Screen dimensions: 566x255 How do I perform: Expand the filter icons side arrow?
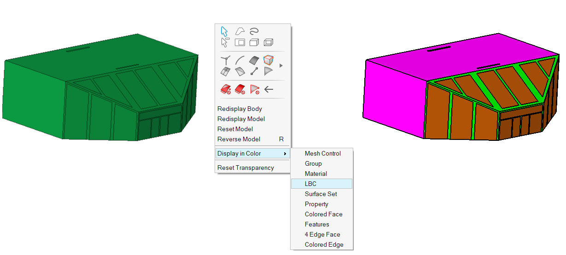click(281, 66)
